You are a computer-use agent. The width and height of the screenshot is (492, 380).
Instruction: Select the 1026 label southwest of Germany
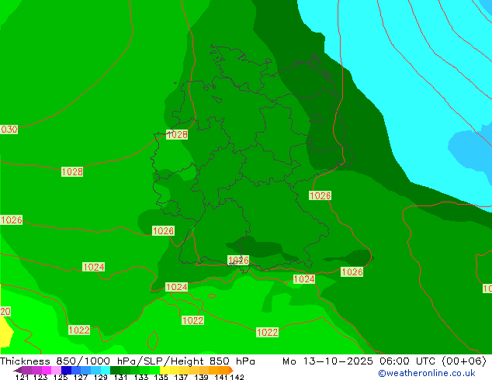point(163,231)
